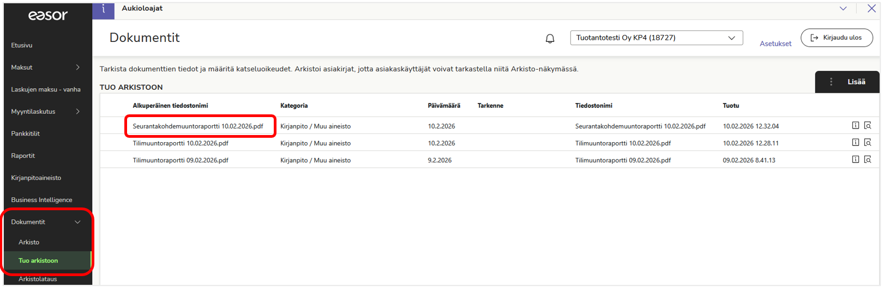Preview Tilimuuntoraportti 10.02.2026.pdf document icon
884x287 pixels.
[x=867, y=142]
